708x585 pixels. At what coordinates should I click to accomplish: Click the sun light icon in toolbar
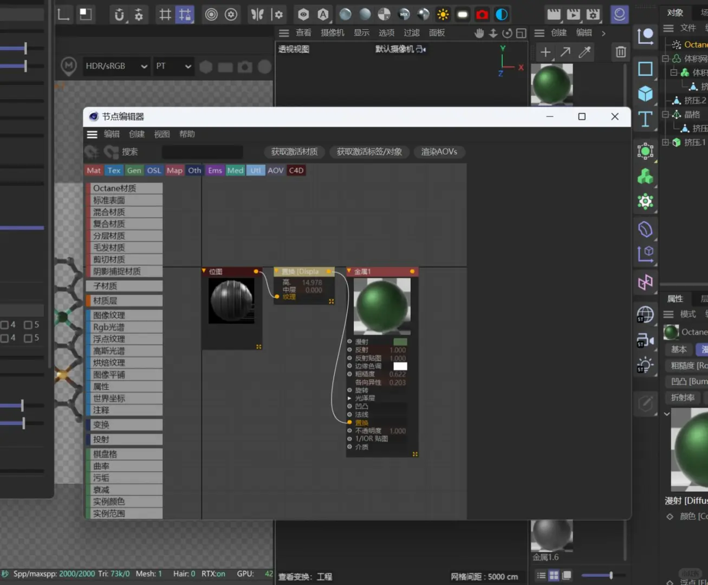(443, 15)
